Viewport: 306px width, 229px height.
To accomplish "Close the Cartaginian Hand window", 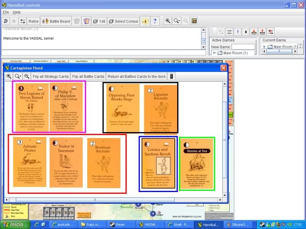I will [x=223, y=68].
